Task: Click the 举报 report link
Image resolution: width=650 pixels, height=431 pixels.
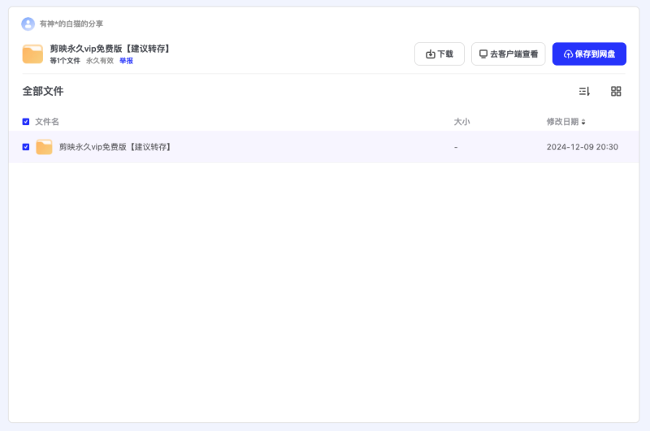Action: 126,61
